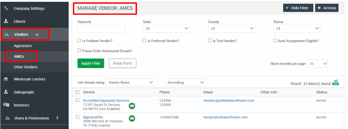Click the Phone column header
This screenshot has width=348, height=129.
[x=165, y=92]
